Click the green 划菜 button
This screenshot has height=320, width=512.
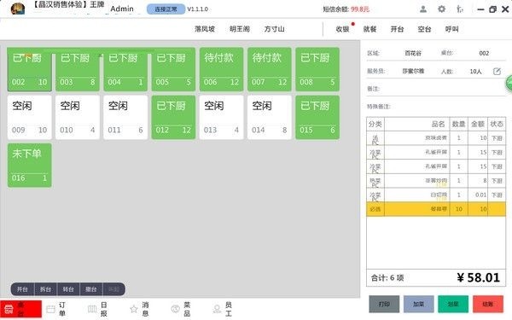(x=453, y=304)
